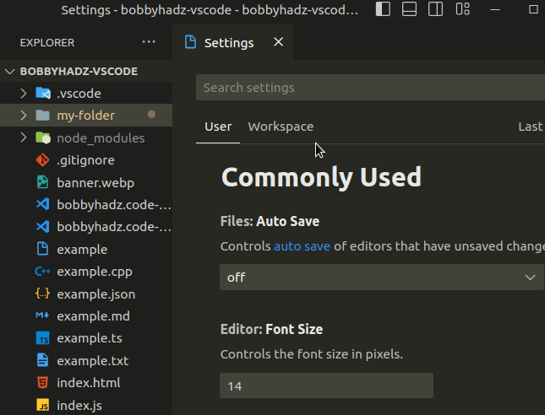Toggle the bottom panel layout icon
545x415 pixels.
409,9
